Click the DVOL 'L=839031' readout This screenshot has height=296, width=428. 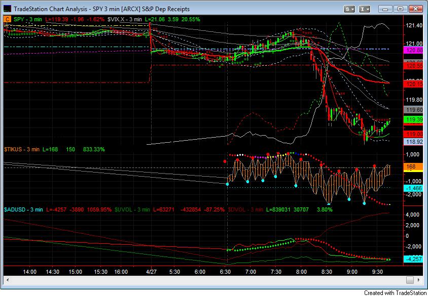pos(278,209)
